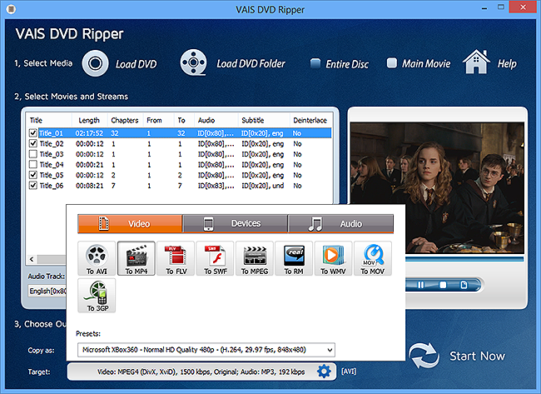Click the video preview seek bar
Image resolution: width=541 pixels, height=394 pixels.
pos(436,259)
